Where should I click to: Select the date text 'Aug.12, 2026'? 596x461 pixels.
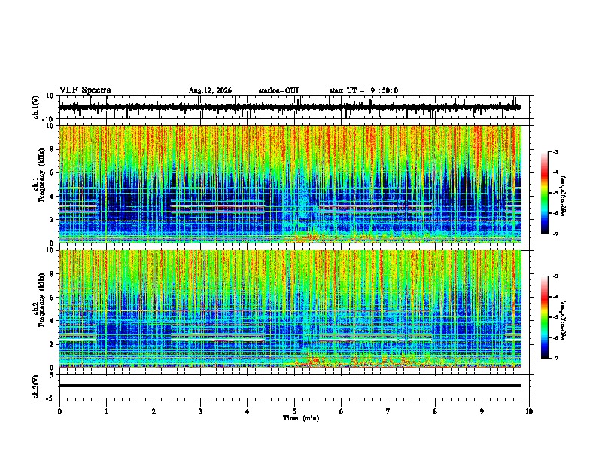(210, 90)
